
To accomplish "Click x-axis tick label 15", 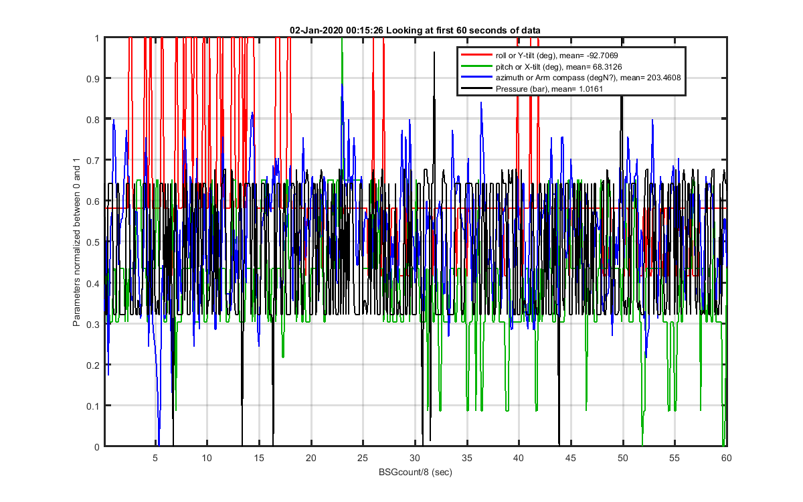I will coord(259,458).
